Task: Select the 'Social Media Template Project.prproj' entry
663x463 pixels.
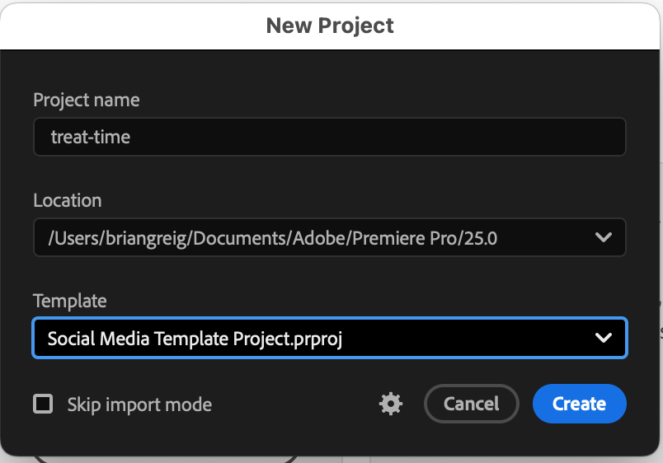Action: 195,338
